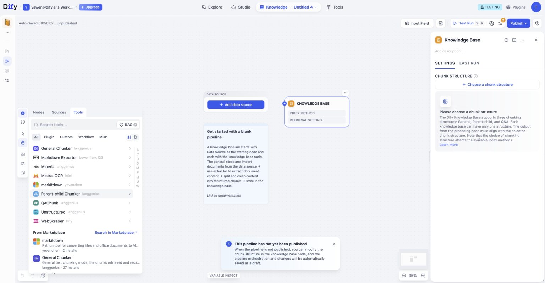545x283 pixels.
Task: Select the pointer mode tool
Action: (23, 134)
